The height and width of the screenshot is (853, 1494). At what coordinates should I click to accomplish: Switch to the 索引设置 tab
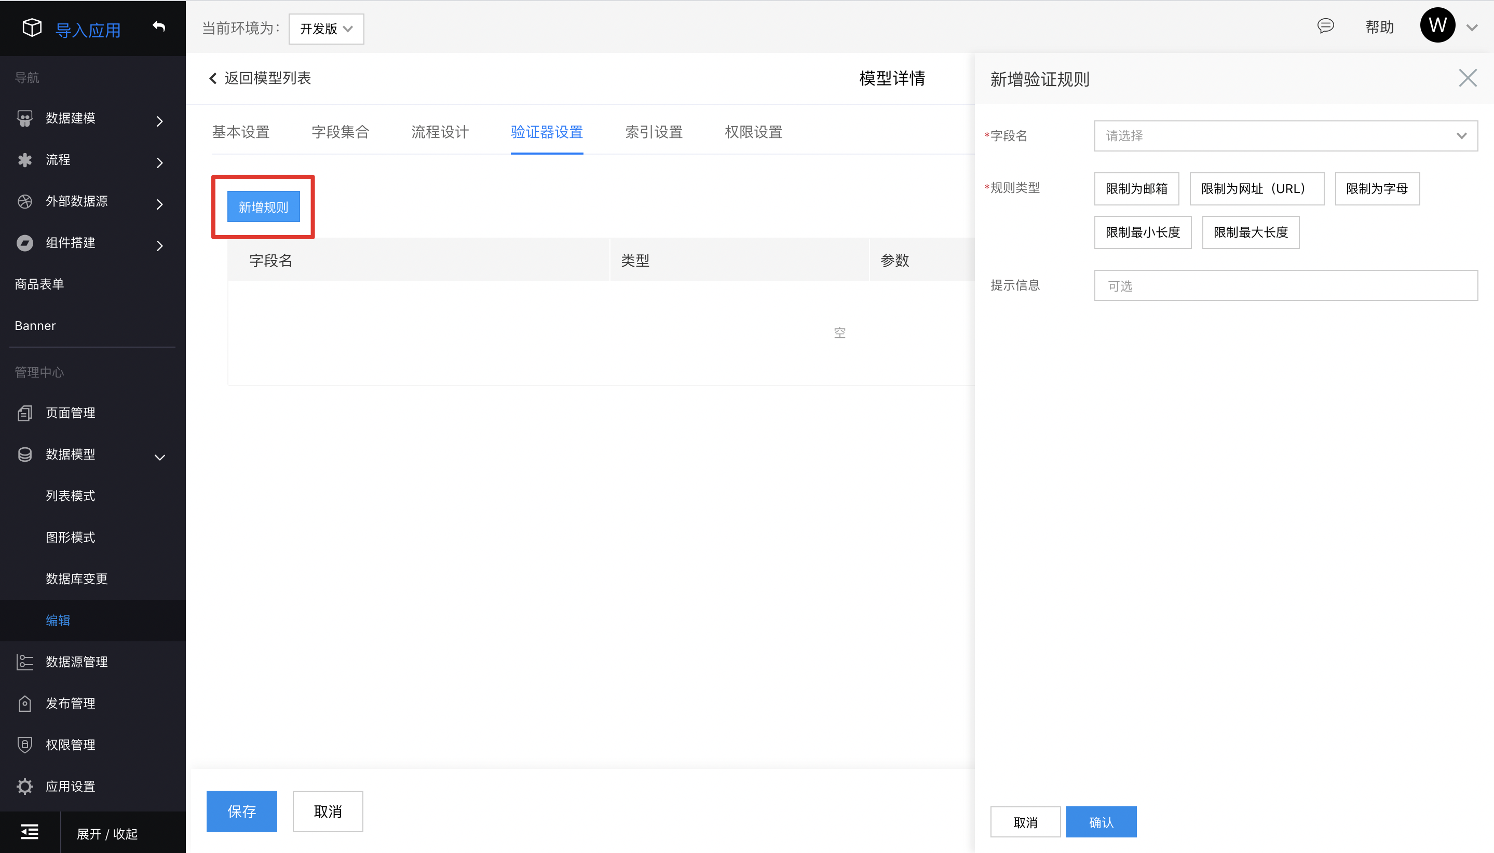point(654,132)
